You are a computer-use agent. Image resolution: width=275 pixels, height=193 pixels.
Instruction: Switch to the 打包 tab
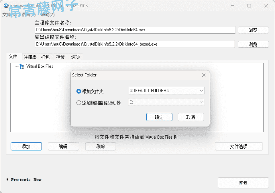(x=45, y=57)
